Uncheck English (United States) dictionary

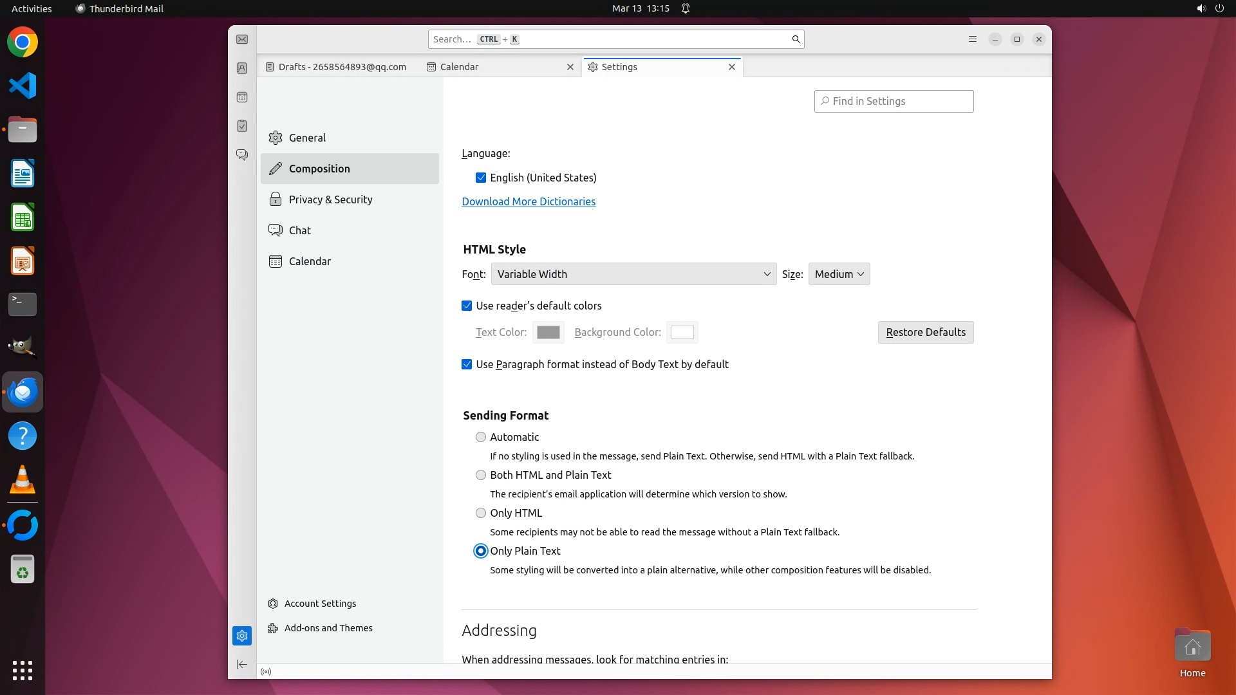[x=481, y=178]
